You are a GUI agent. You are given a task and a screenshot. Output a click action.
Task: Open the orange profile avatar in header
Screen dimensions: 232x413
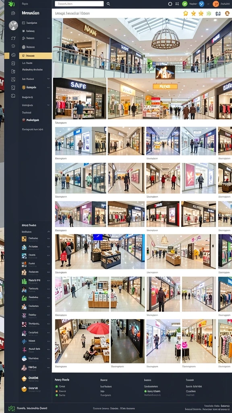click(215, 4)
